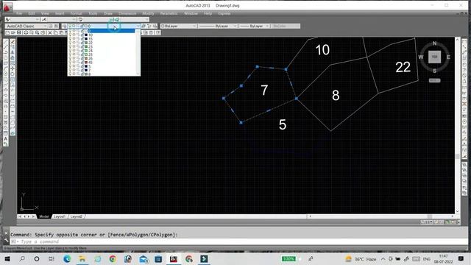Open the ByLayer lineweight control dropdown
471x265 pixels.
pyautogui.click(x=254, y=26)
